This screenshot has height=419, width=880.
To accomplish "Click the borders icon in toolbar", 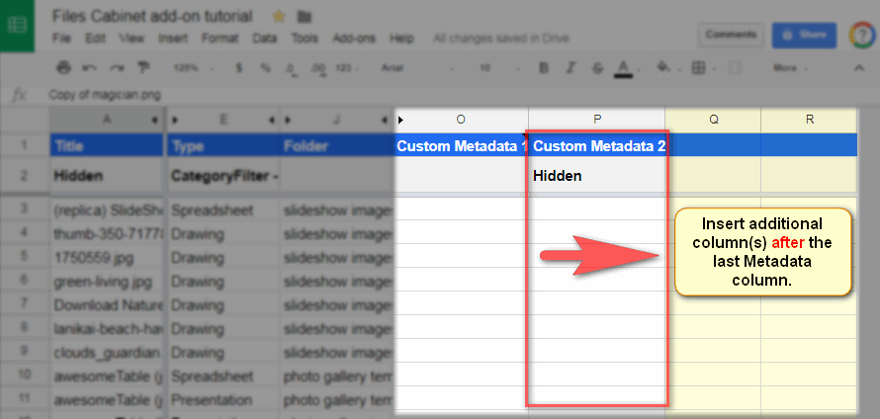I will (x=699, y=68).
